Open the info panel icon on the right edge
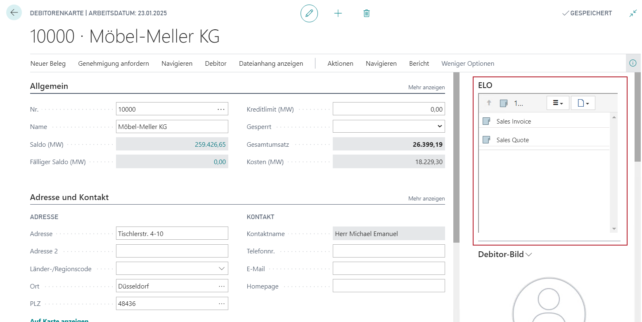The width and height of the screenshot is (642, 322). point(634,63)
